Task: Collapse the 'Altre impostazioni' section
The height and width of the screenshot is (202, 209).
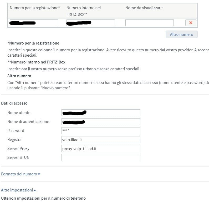Action: 18,190
